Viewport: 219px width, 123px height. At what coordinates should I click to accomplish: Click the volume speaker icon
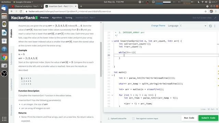(206, 2)
